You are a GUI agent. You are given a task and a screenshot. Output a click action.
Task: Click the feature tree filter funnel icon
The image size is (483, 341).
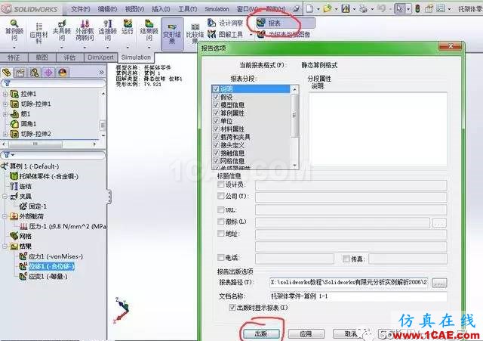[x=8, y=83]
